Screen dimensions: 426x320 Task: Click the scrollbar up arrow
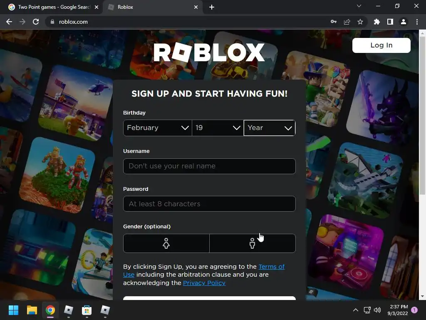pos(422,33)
